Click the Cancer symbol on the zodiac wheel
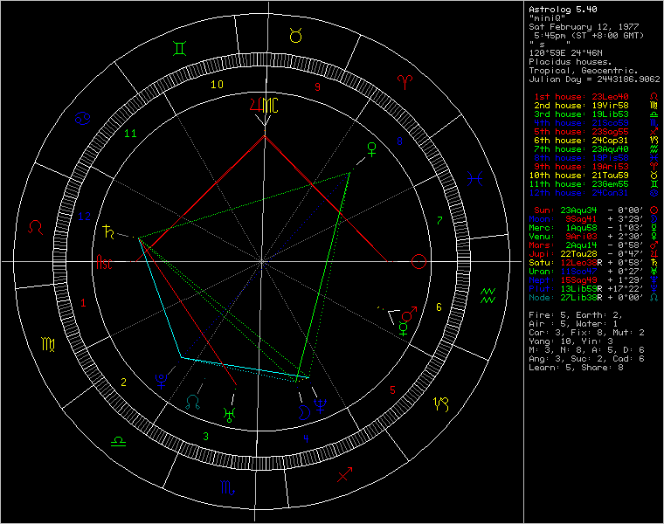Image resolution: width=664 pixels, height=524 pixels. (x=85, y=117)
